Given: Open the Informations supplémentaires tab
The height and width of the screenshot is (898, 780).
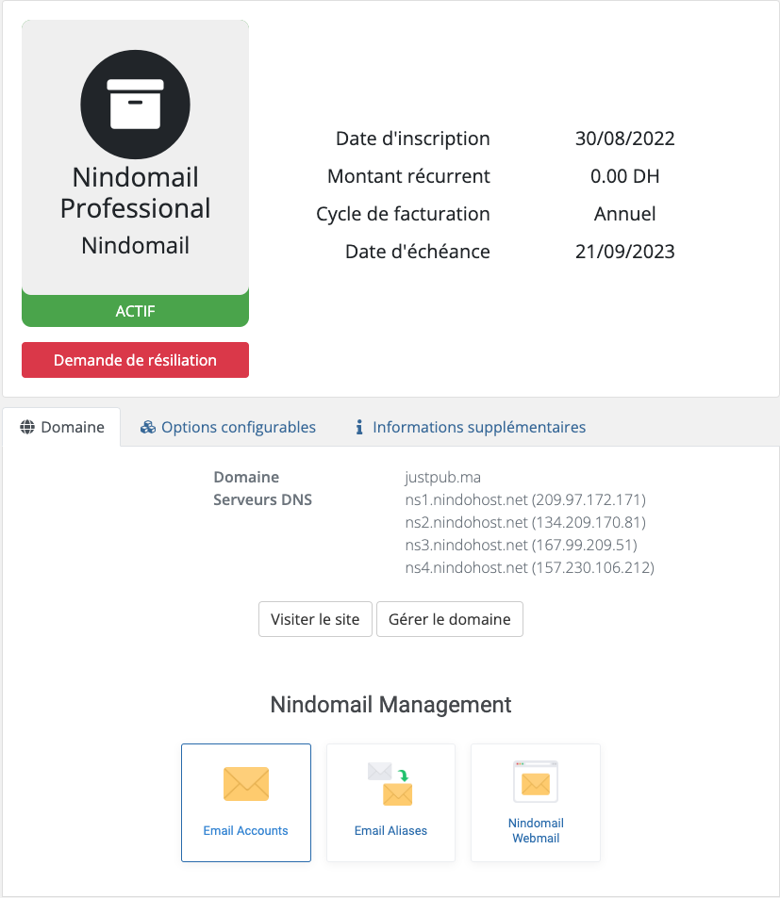Looking at the screenshot, I should tap(471, 427).
